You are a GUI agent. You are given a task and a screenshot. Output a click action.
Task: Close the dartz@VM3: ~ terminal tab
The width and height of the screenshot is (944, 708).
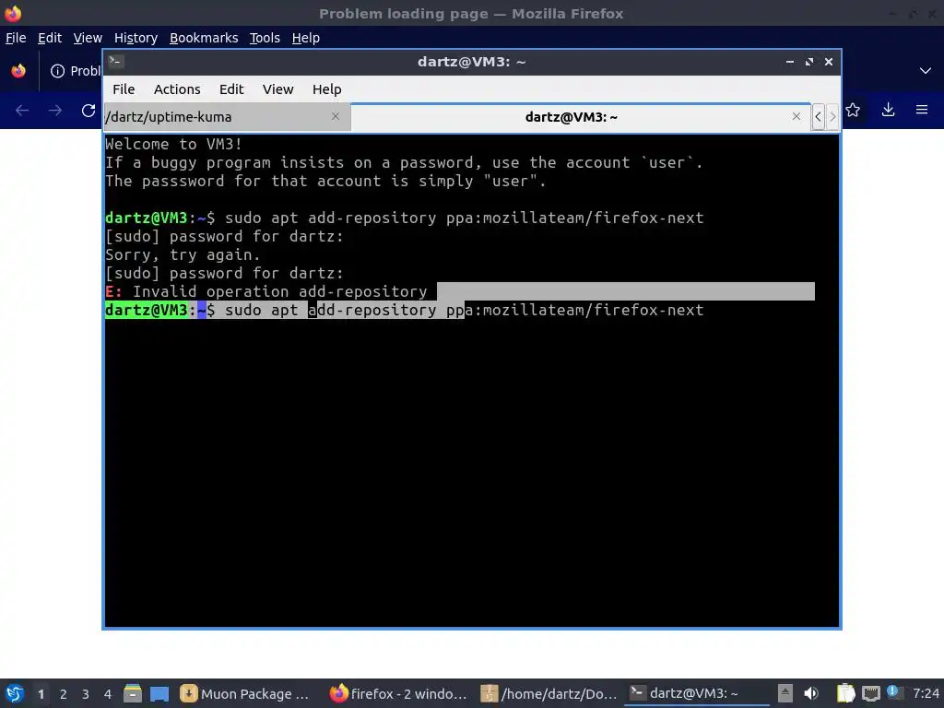coord(796,116)
